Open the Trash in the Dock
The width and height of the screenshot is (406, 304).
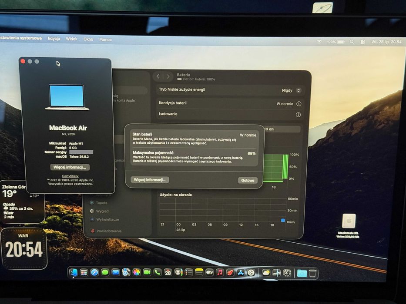click(313, 273)
